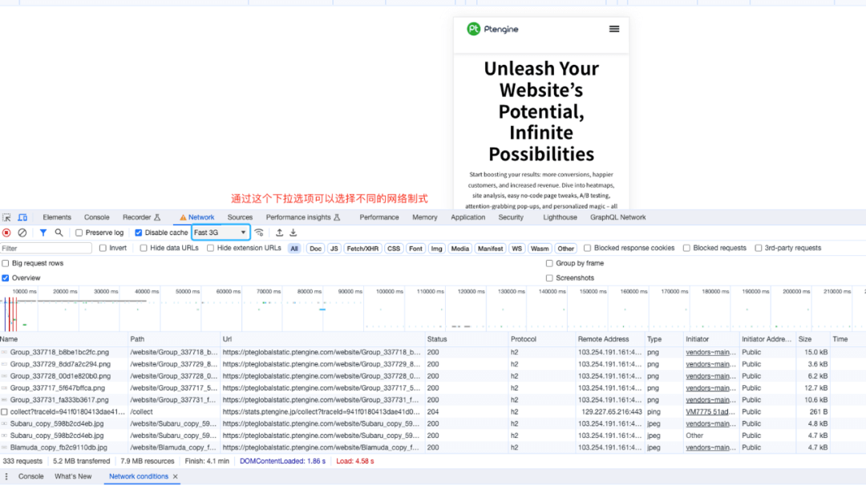Activate inspect element picker icon
This screenshot has width=866, height=486.
[7, 217]
